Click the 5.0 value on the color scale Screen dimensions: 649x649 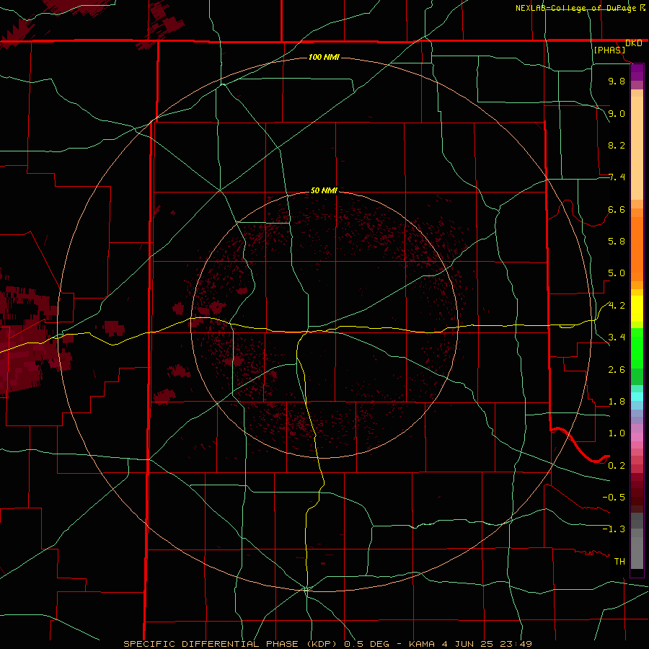pos(617,273)
